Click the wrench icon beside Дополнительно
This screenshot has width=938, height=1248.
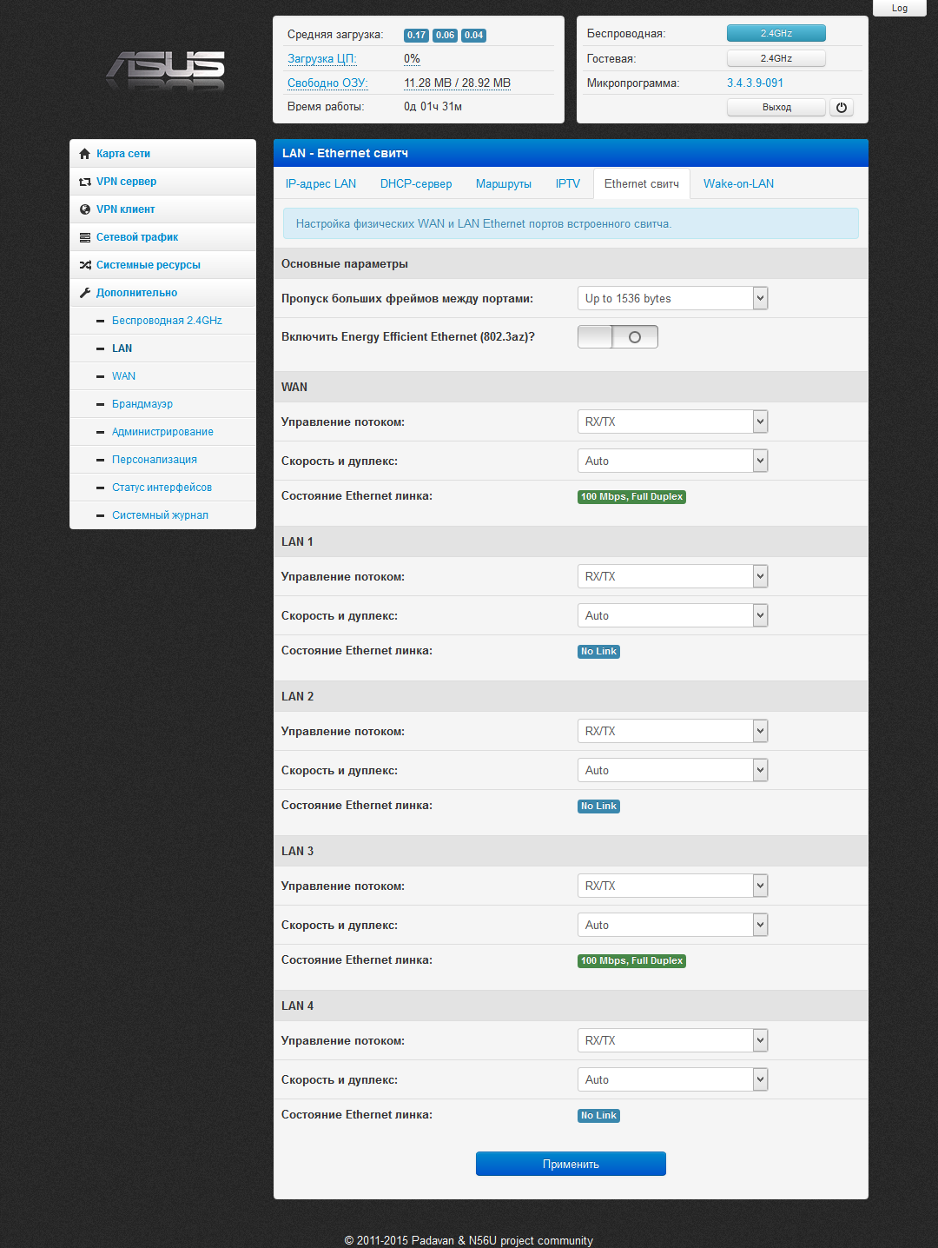tap(84, 293)
